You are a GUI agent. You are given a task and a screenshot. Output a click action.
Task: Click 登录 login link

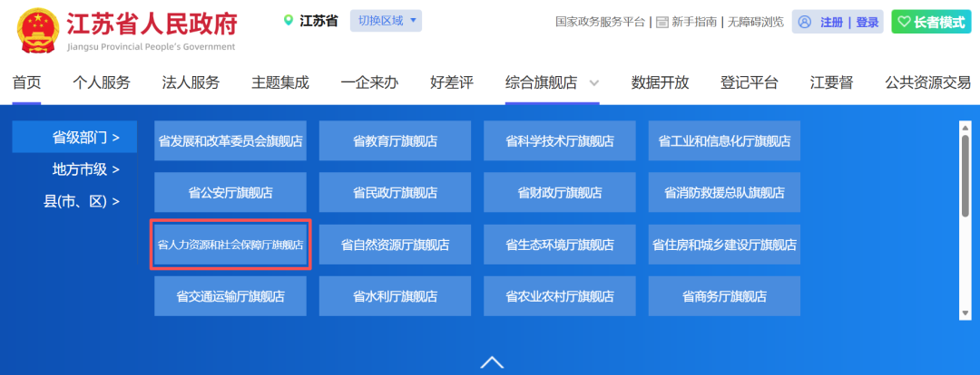(x=867, y=23)
